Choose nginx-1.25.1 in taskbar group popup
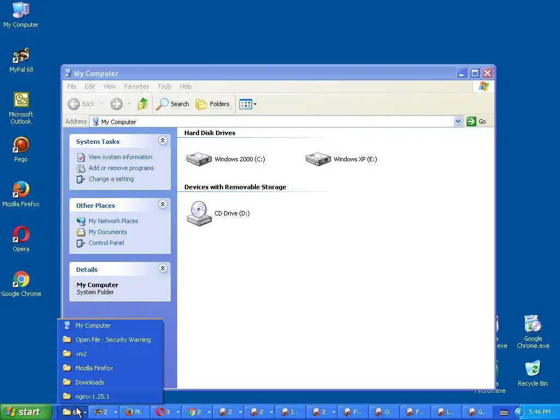Image resolution: width=560 pixels, height=420 pixels. pyautogui.click(x=110, y=396)
